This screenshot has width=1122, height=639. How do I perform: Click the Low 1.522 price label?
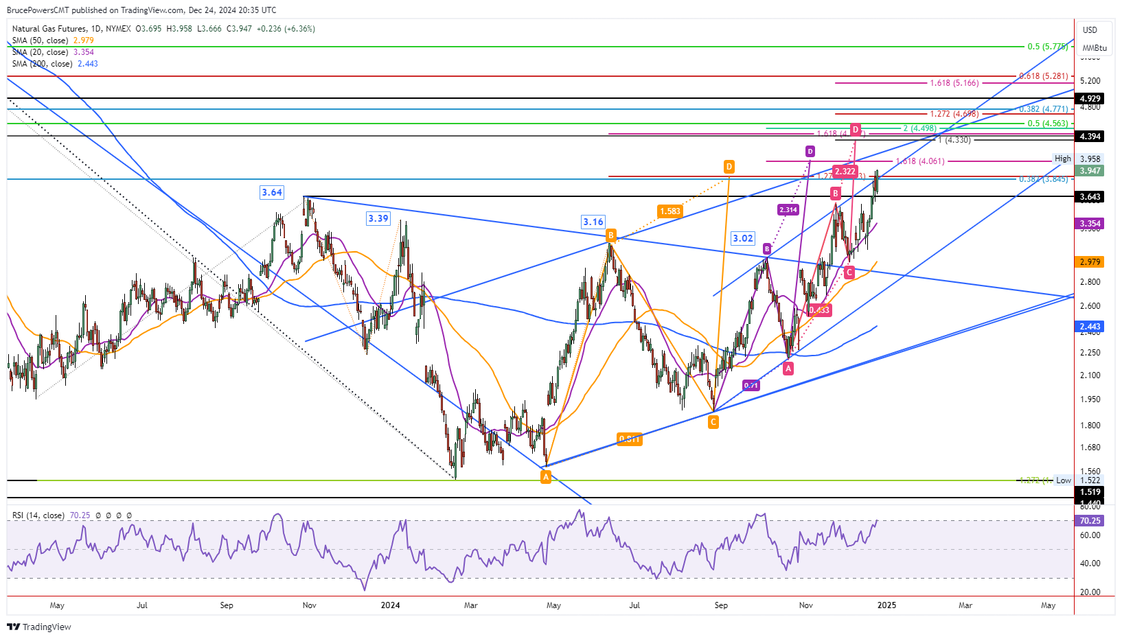[x=1079, y=480]
